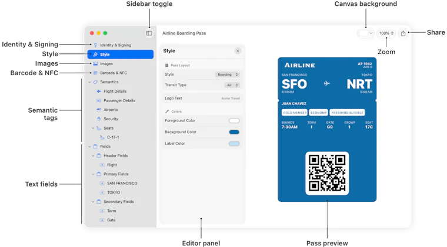Open the 100% zoom level selector
The image size is (447, 247).
[386, 33]
